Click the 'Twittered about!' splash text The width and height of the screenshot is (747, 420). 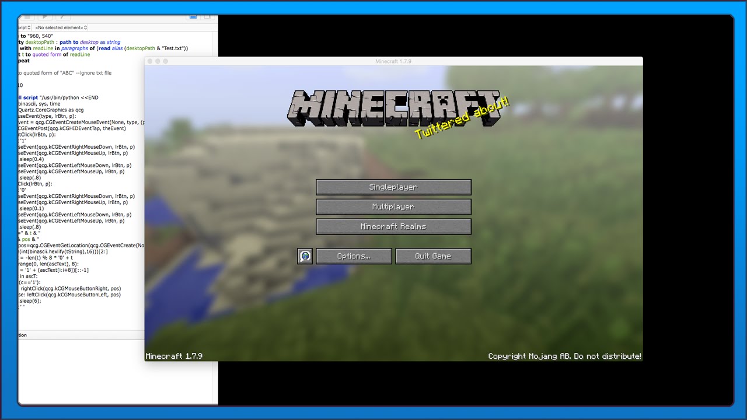coord(462,118)
